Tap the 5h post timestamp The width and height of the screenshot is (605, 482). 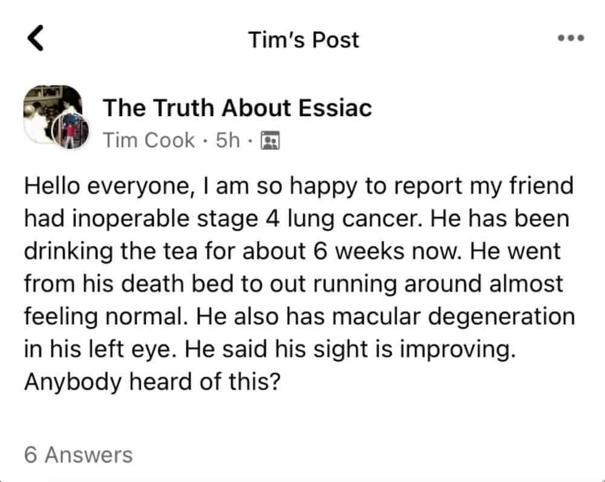click(227, 140)
